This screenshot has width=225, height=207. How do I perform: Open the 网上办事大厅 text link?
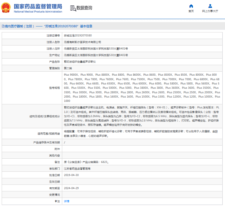click(210, 11)
